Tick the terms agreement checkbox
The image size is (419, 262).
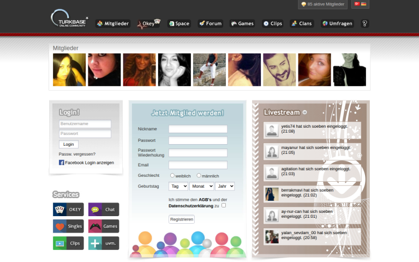click(x=224, y=205)
